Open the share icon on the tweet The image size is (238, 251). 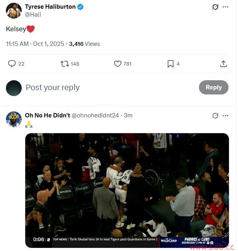[223, 64]
